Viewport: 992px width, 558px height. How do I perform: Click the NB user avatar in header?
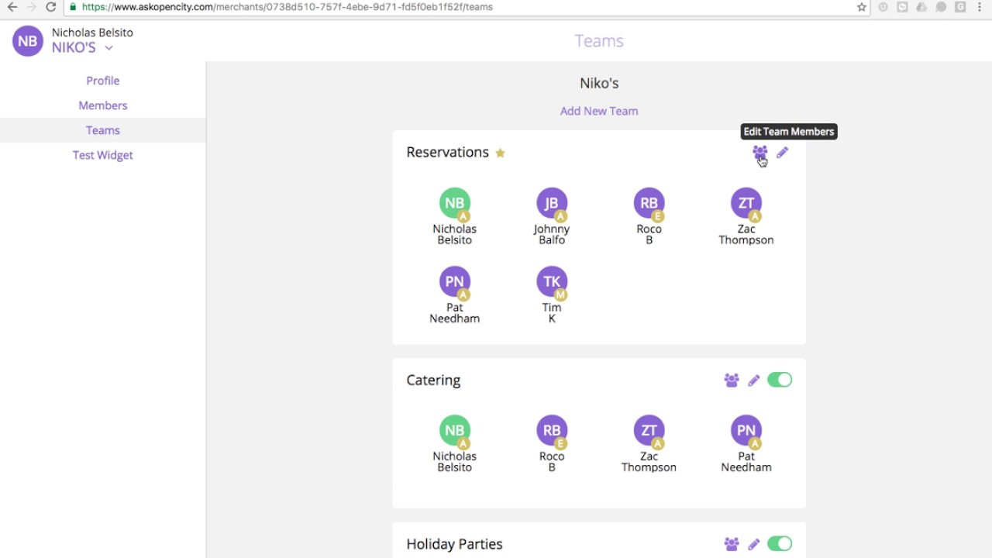coord(28,41)
